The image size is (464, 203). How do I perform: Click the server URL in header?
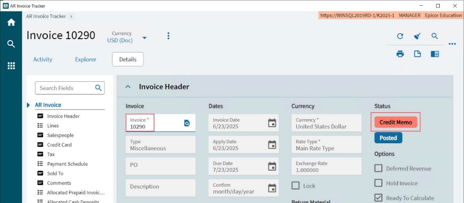click(358, 15)
